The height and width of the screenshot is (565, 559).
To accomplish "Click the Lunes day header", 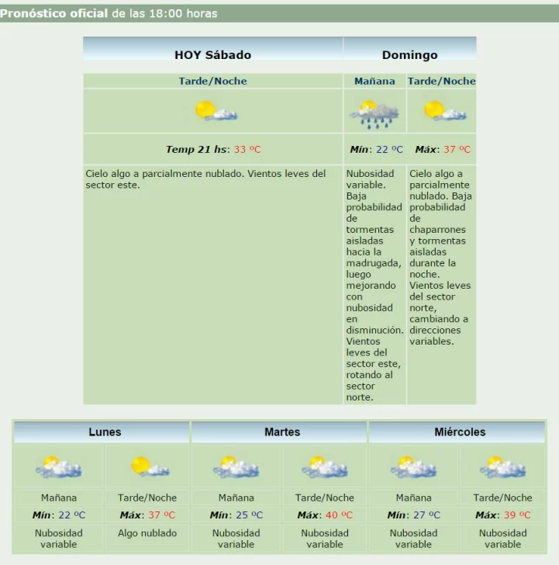I will point(104,432).
